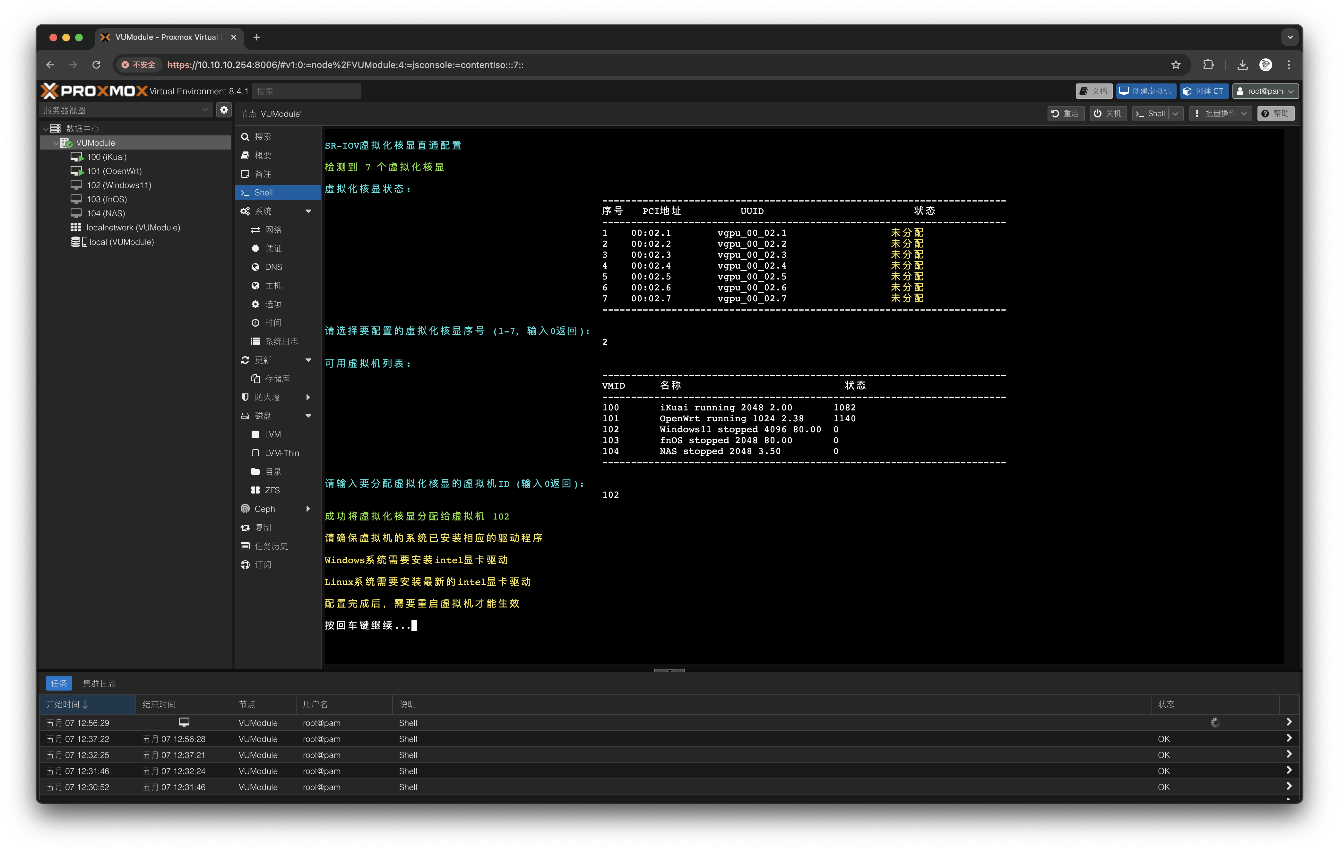Select the 概要 (Summary) menu item
The image size is (1339, 851).
click(x=263, y=155)
